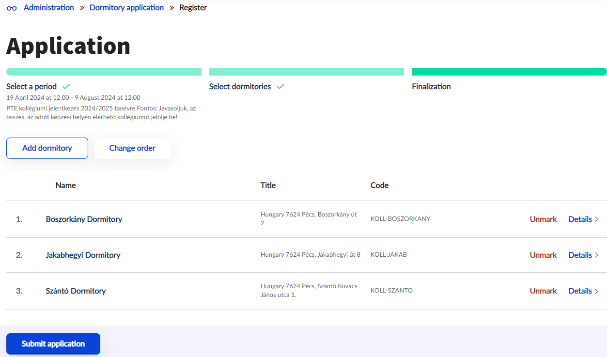Click the Change order button
Screen dimensions: 607x357
[132, 148]
